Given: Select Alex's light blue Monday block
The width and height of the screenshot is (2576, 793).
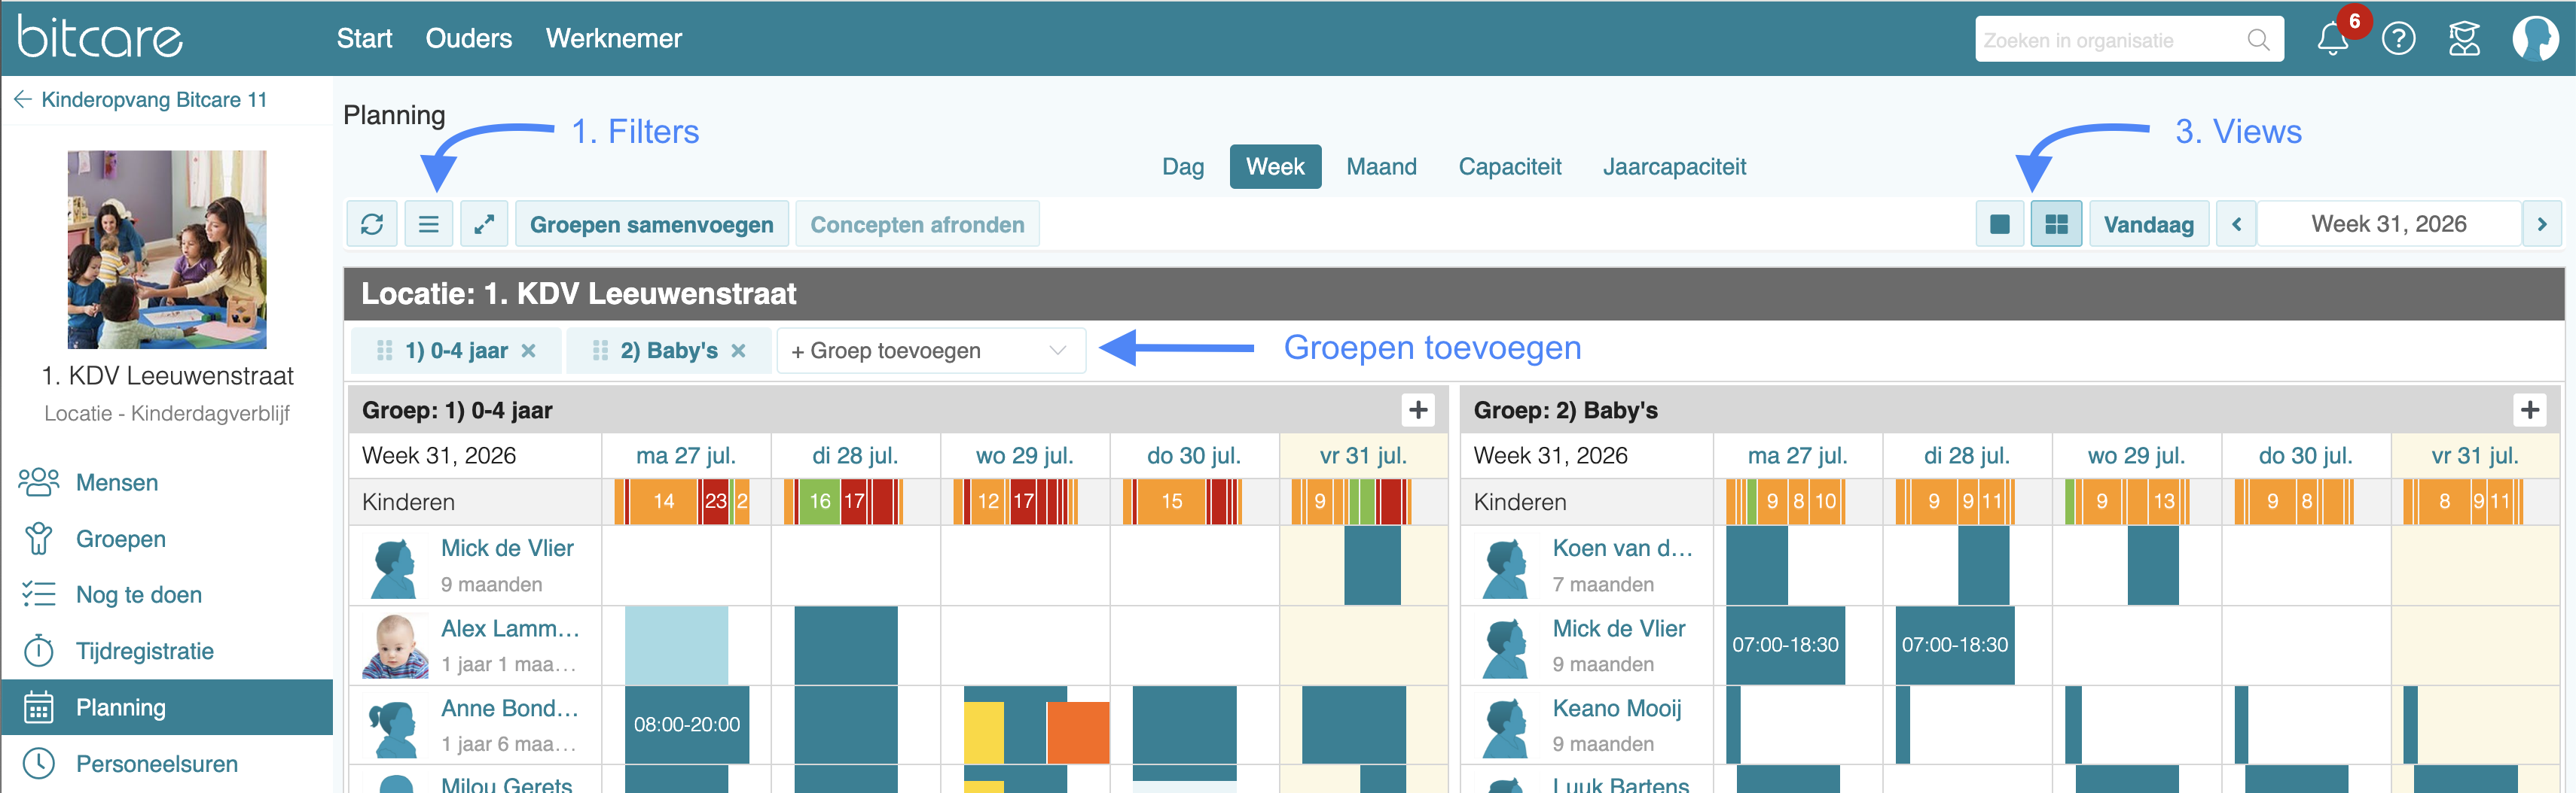Looking at the screenshot, I should (676, 646).
